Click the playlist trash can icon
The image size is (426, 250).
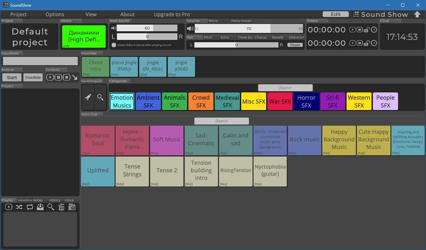[61, 207]
